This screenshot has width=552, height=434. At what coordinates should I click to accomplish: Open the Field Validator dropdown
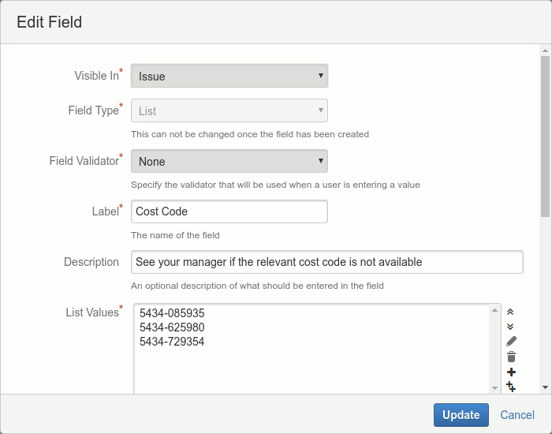point(229,161)
